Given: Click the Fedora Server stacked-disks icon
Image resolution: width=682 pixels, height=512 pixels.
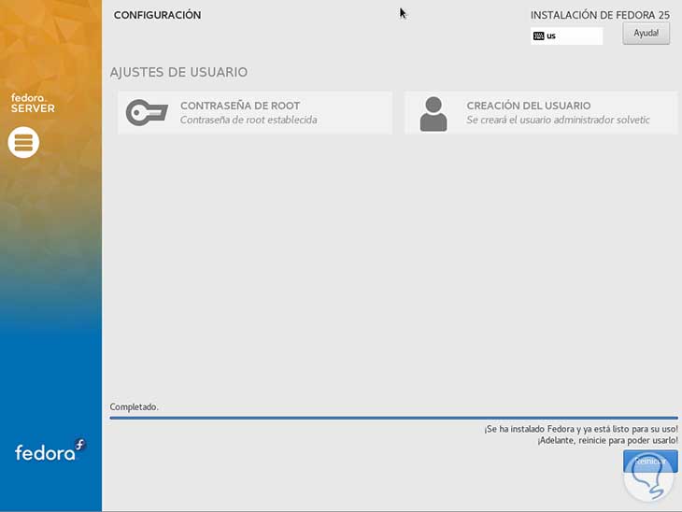Looking at the screenshot, I should 23,142.
